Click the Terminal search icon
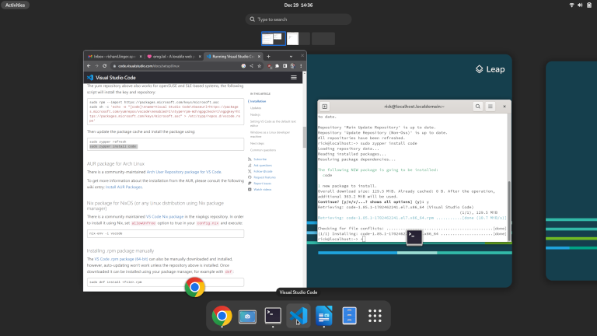The height and width of the screenshot is (336, 597). coord(478,107)
